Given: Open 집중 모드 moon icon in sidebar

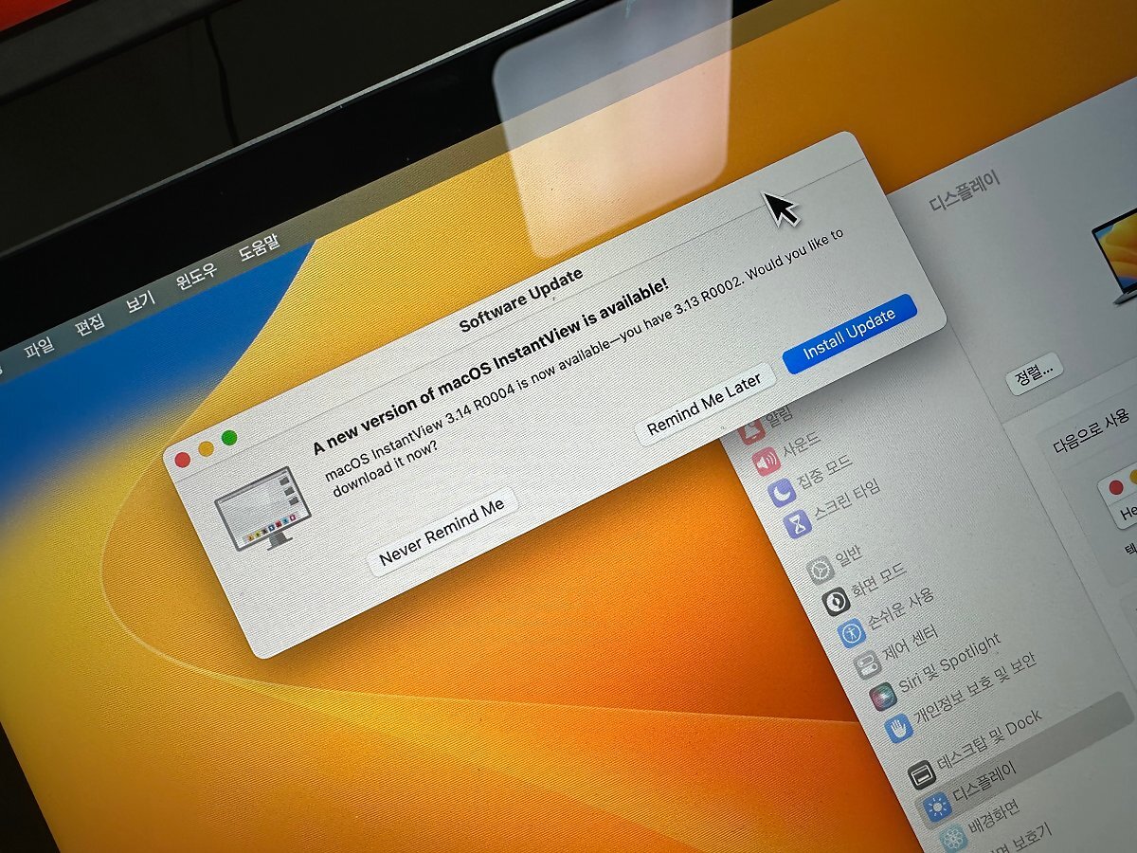Looking at the screenshot, I should (x=781, y=492).
